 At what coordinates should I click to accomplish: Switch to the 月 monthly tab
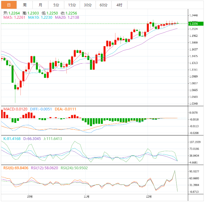40,5
